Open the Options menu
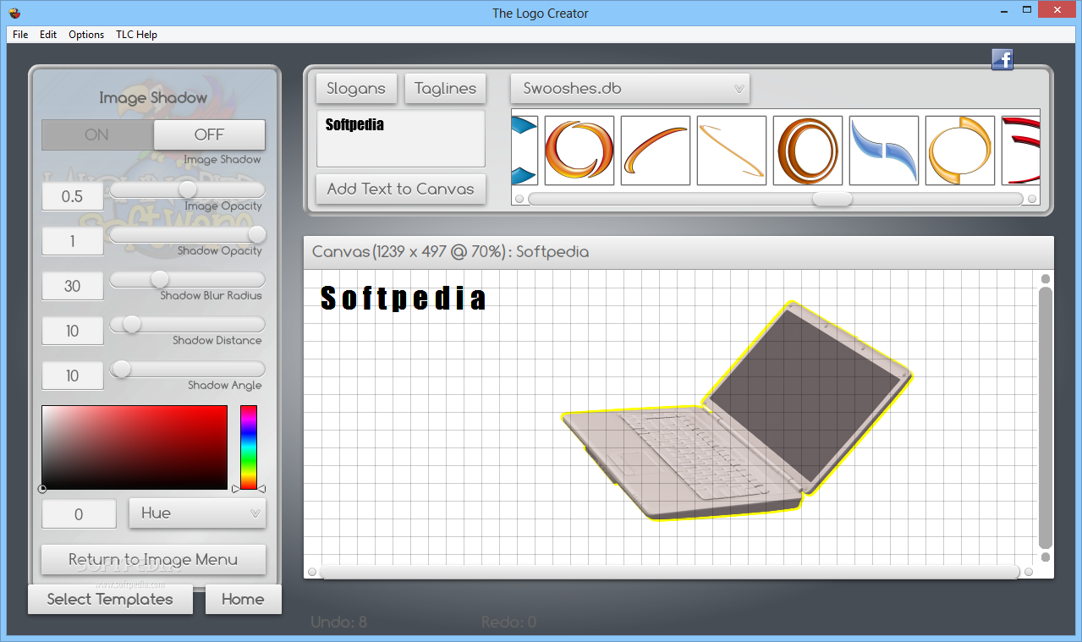 point(86,35)
